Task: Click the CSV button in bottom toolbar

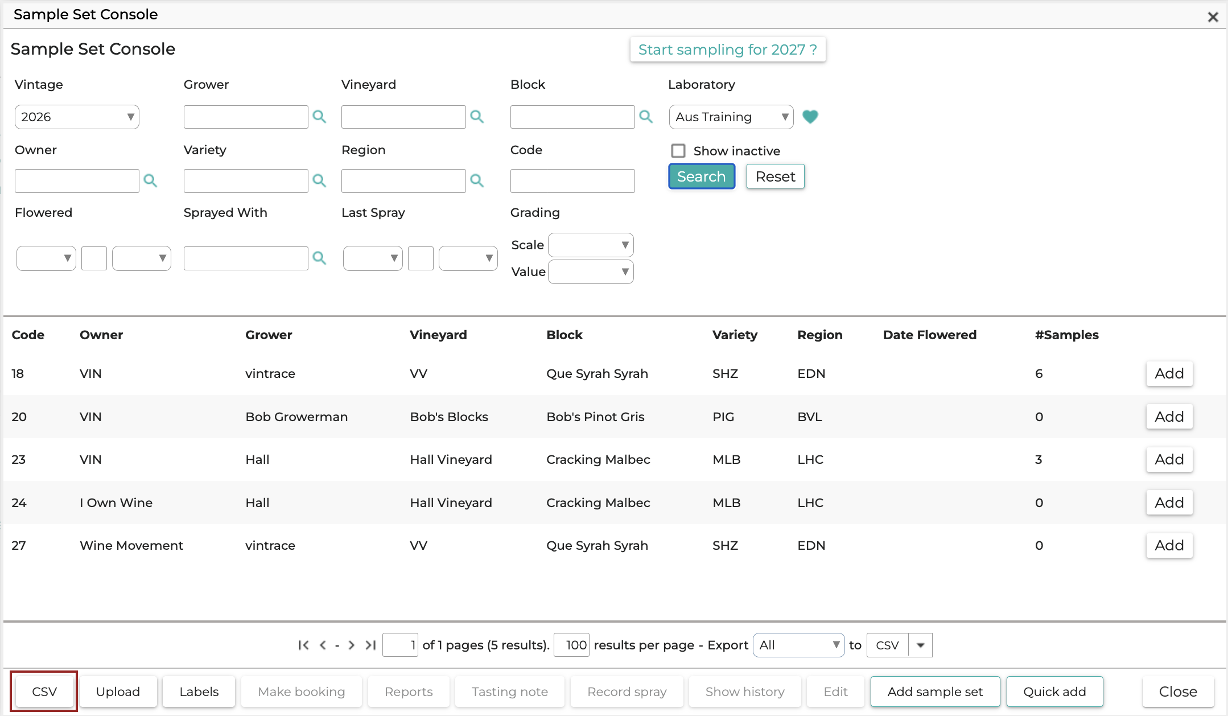Action: click(44, 692)
